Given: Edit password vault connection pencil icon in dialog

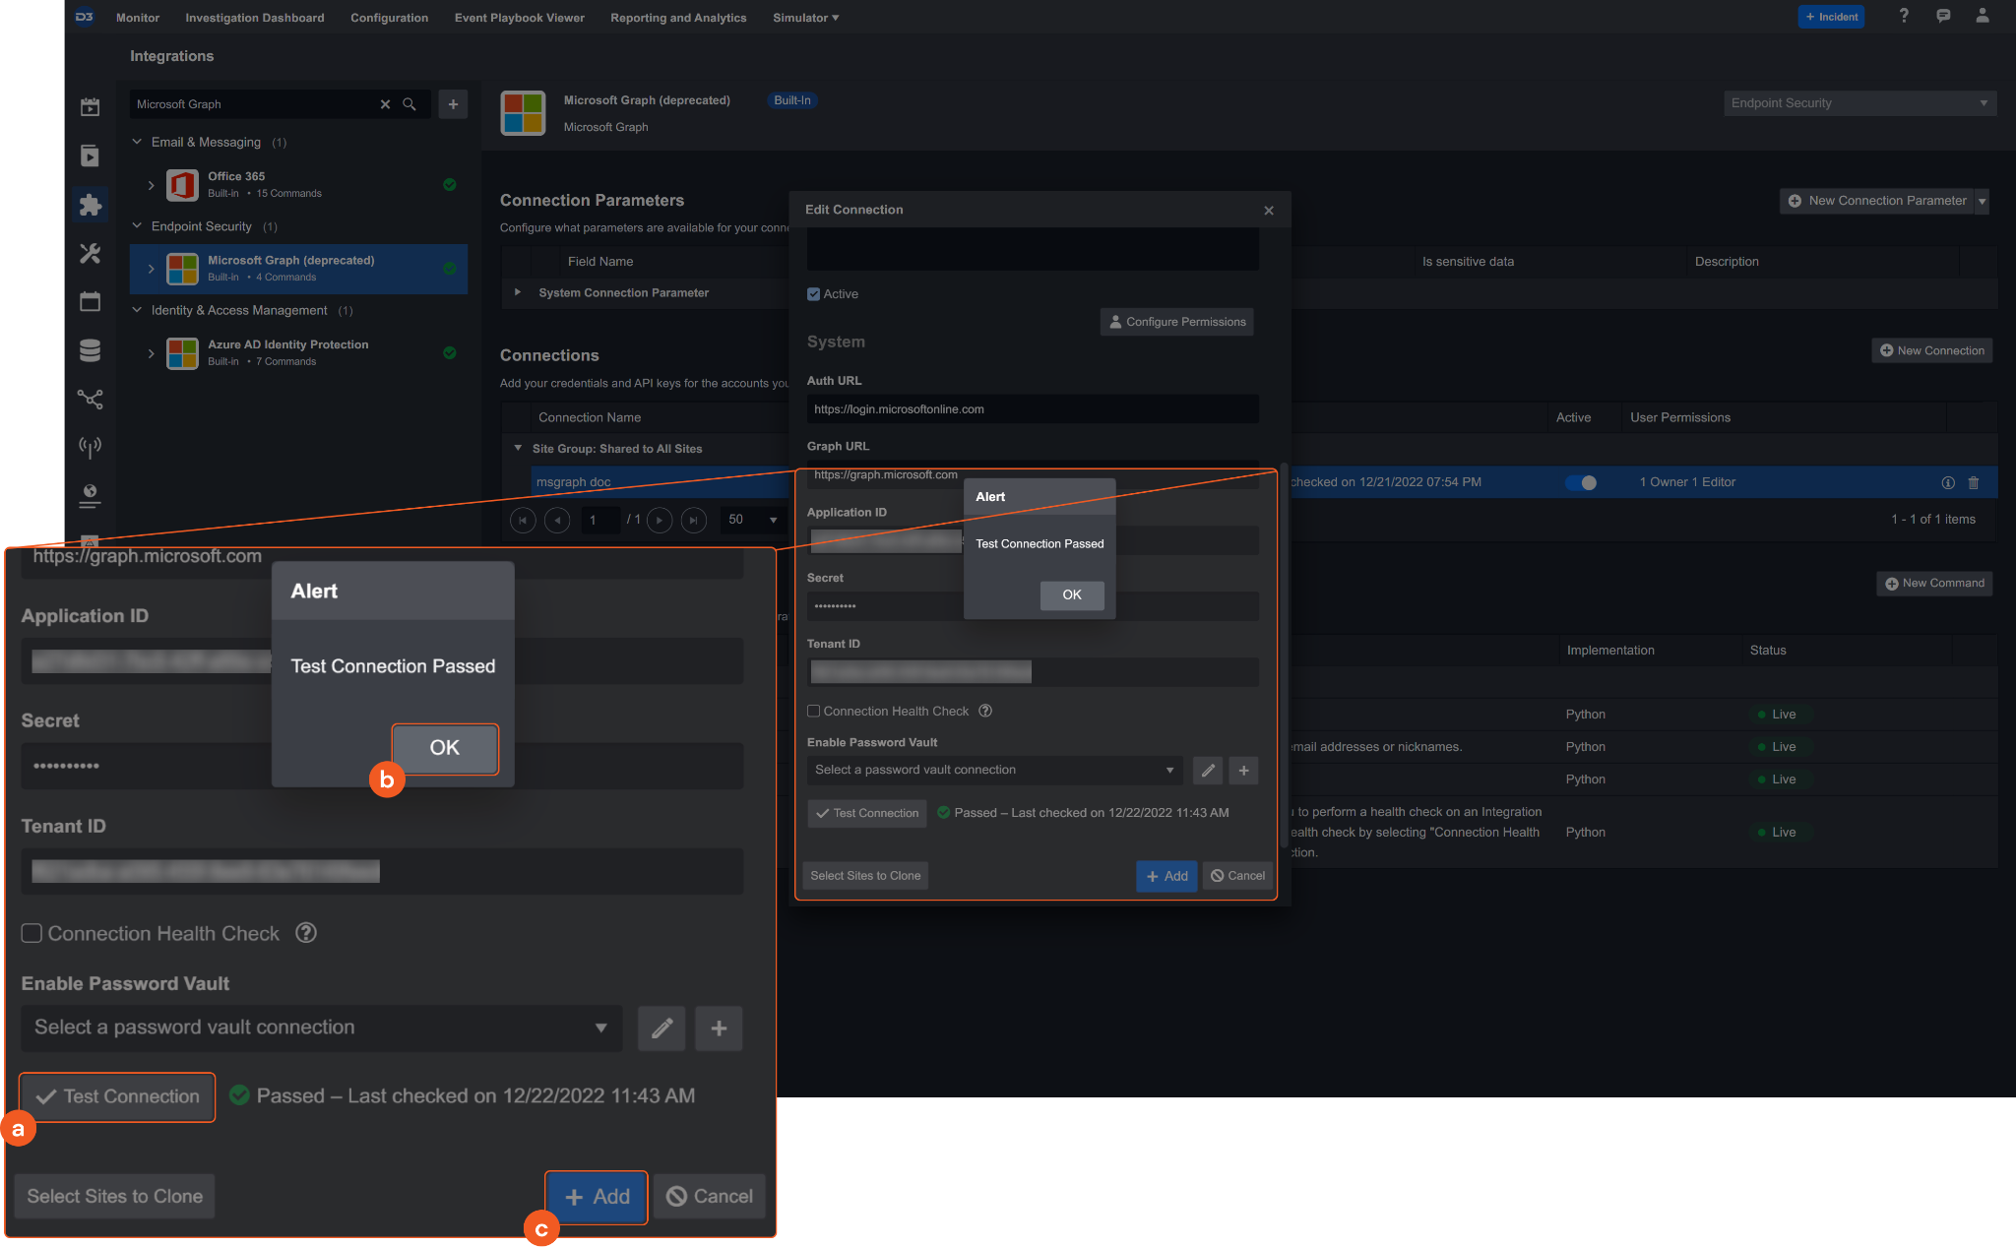Looking at the screenshot, I should click(x=1208, y=771).
